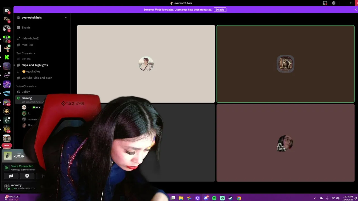Open the Help question mark icon
358x201 pixels.
click(334, 3)
